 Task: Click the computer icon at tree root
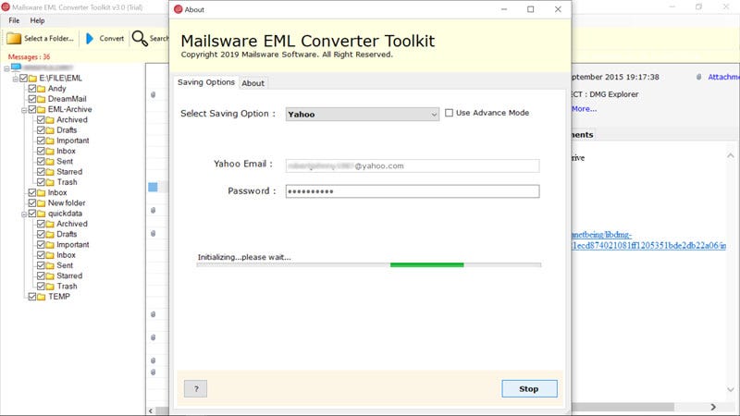coord(16,67)
